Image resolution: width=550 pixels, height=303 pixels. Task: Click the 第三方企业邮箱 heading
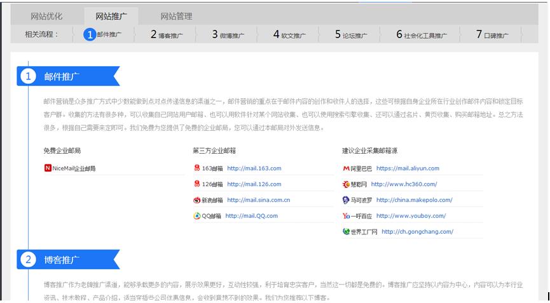[214, 151]
